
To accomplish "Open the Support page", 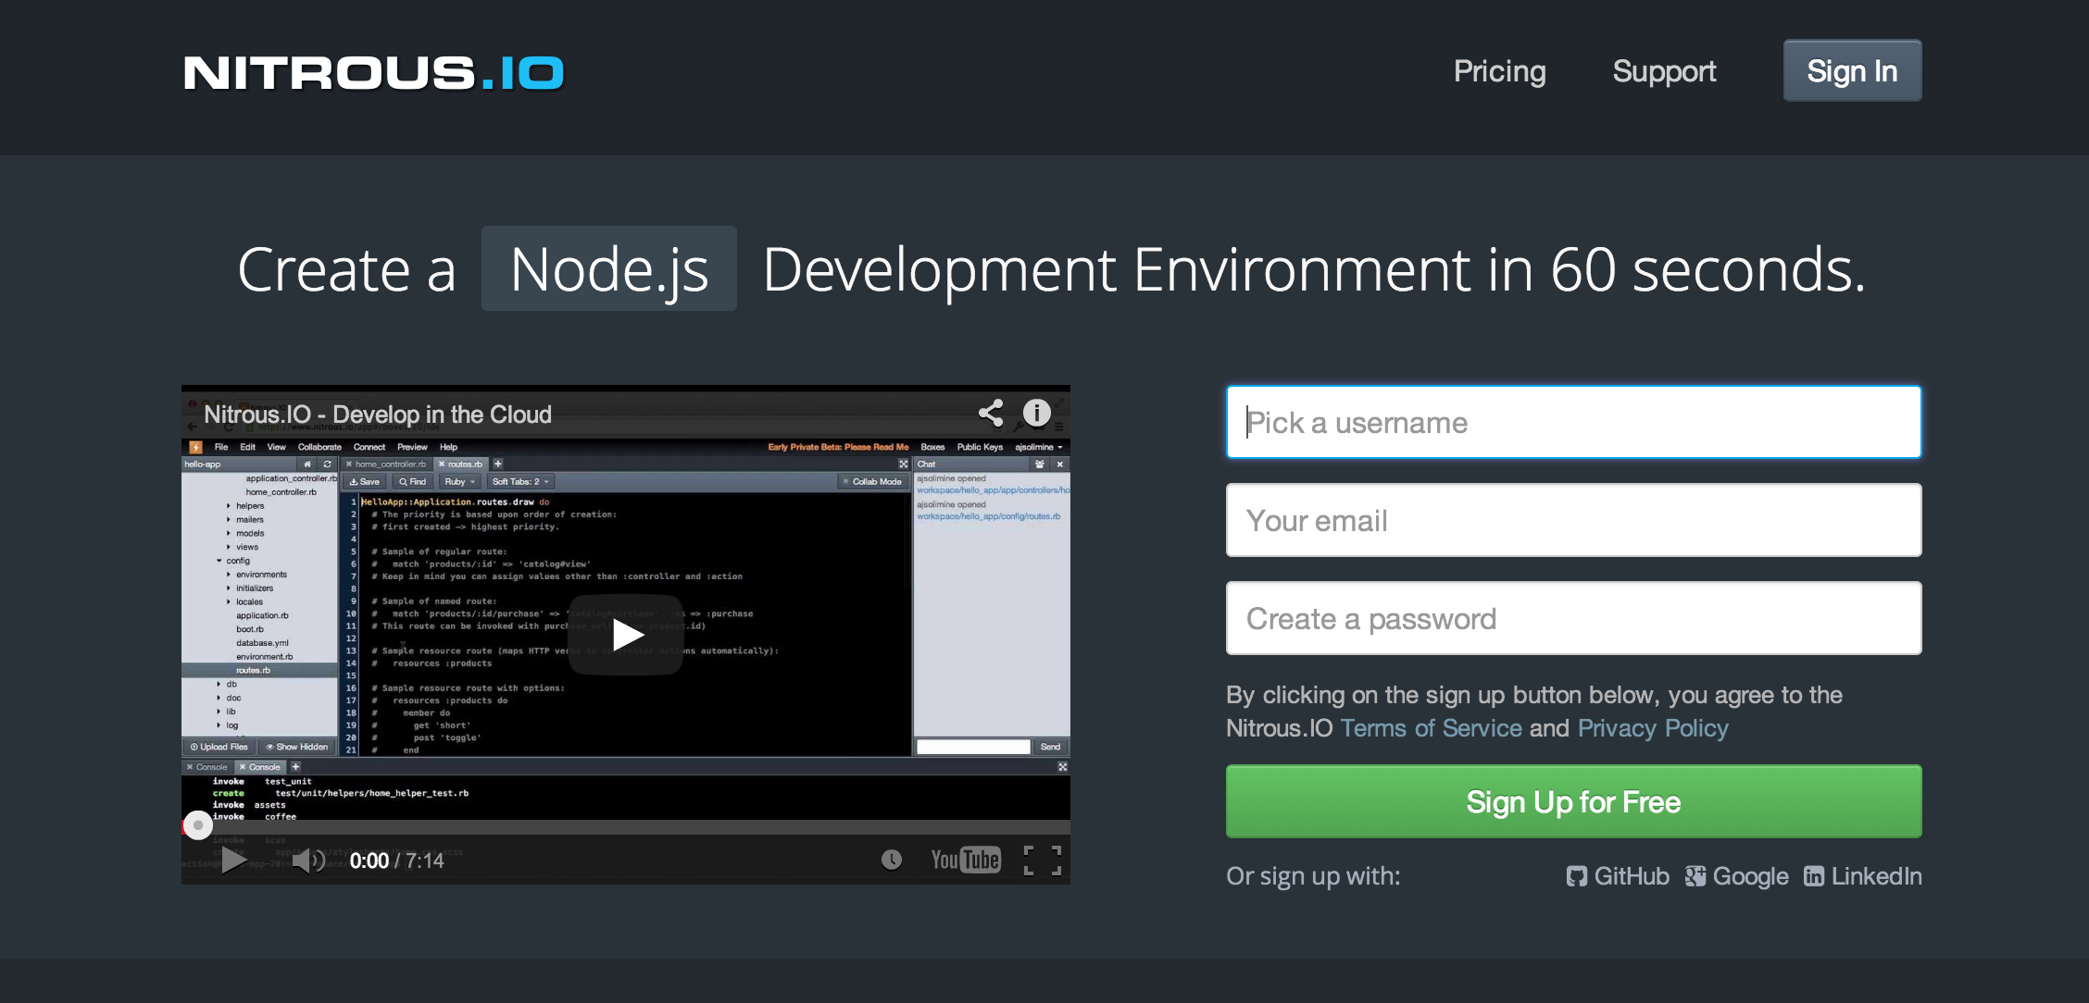I will [1664, 71].
